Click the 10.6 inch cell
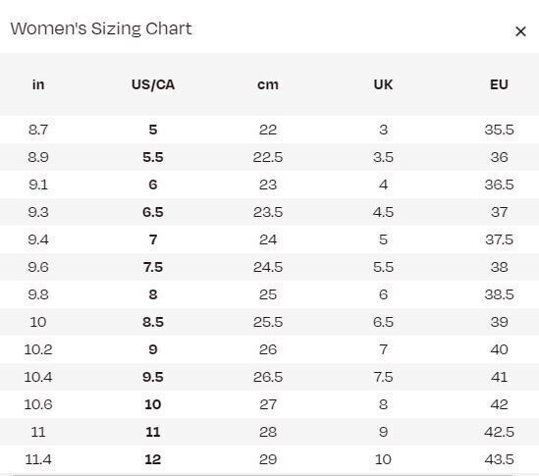Screen dimensions: 539x476 (38, 404)
